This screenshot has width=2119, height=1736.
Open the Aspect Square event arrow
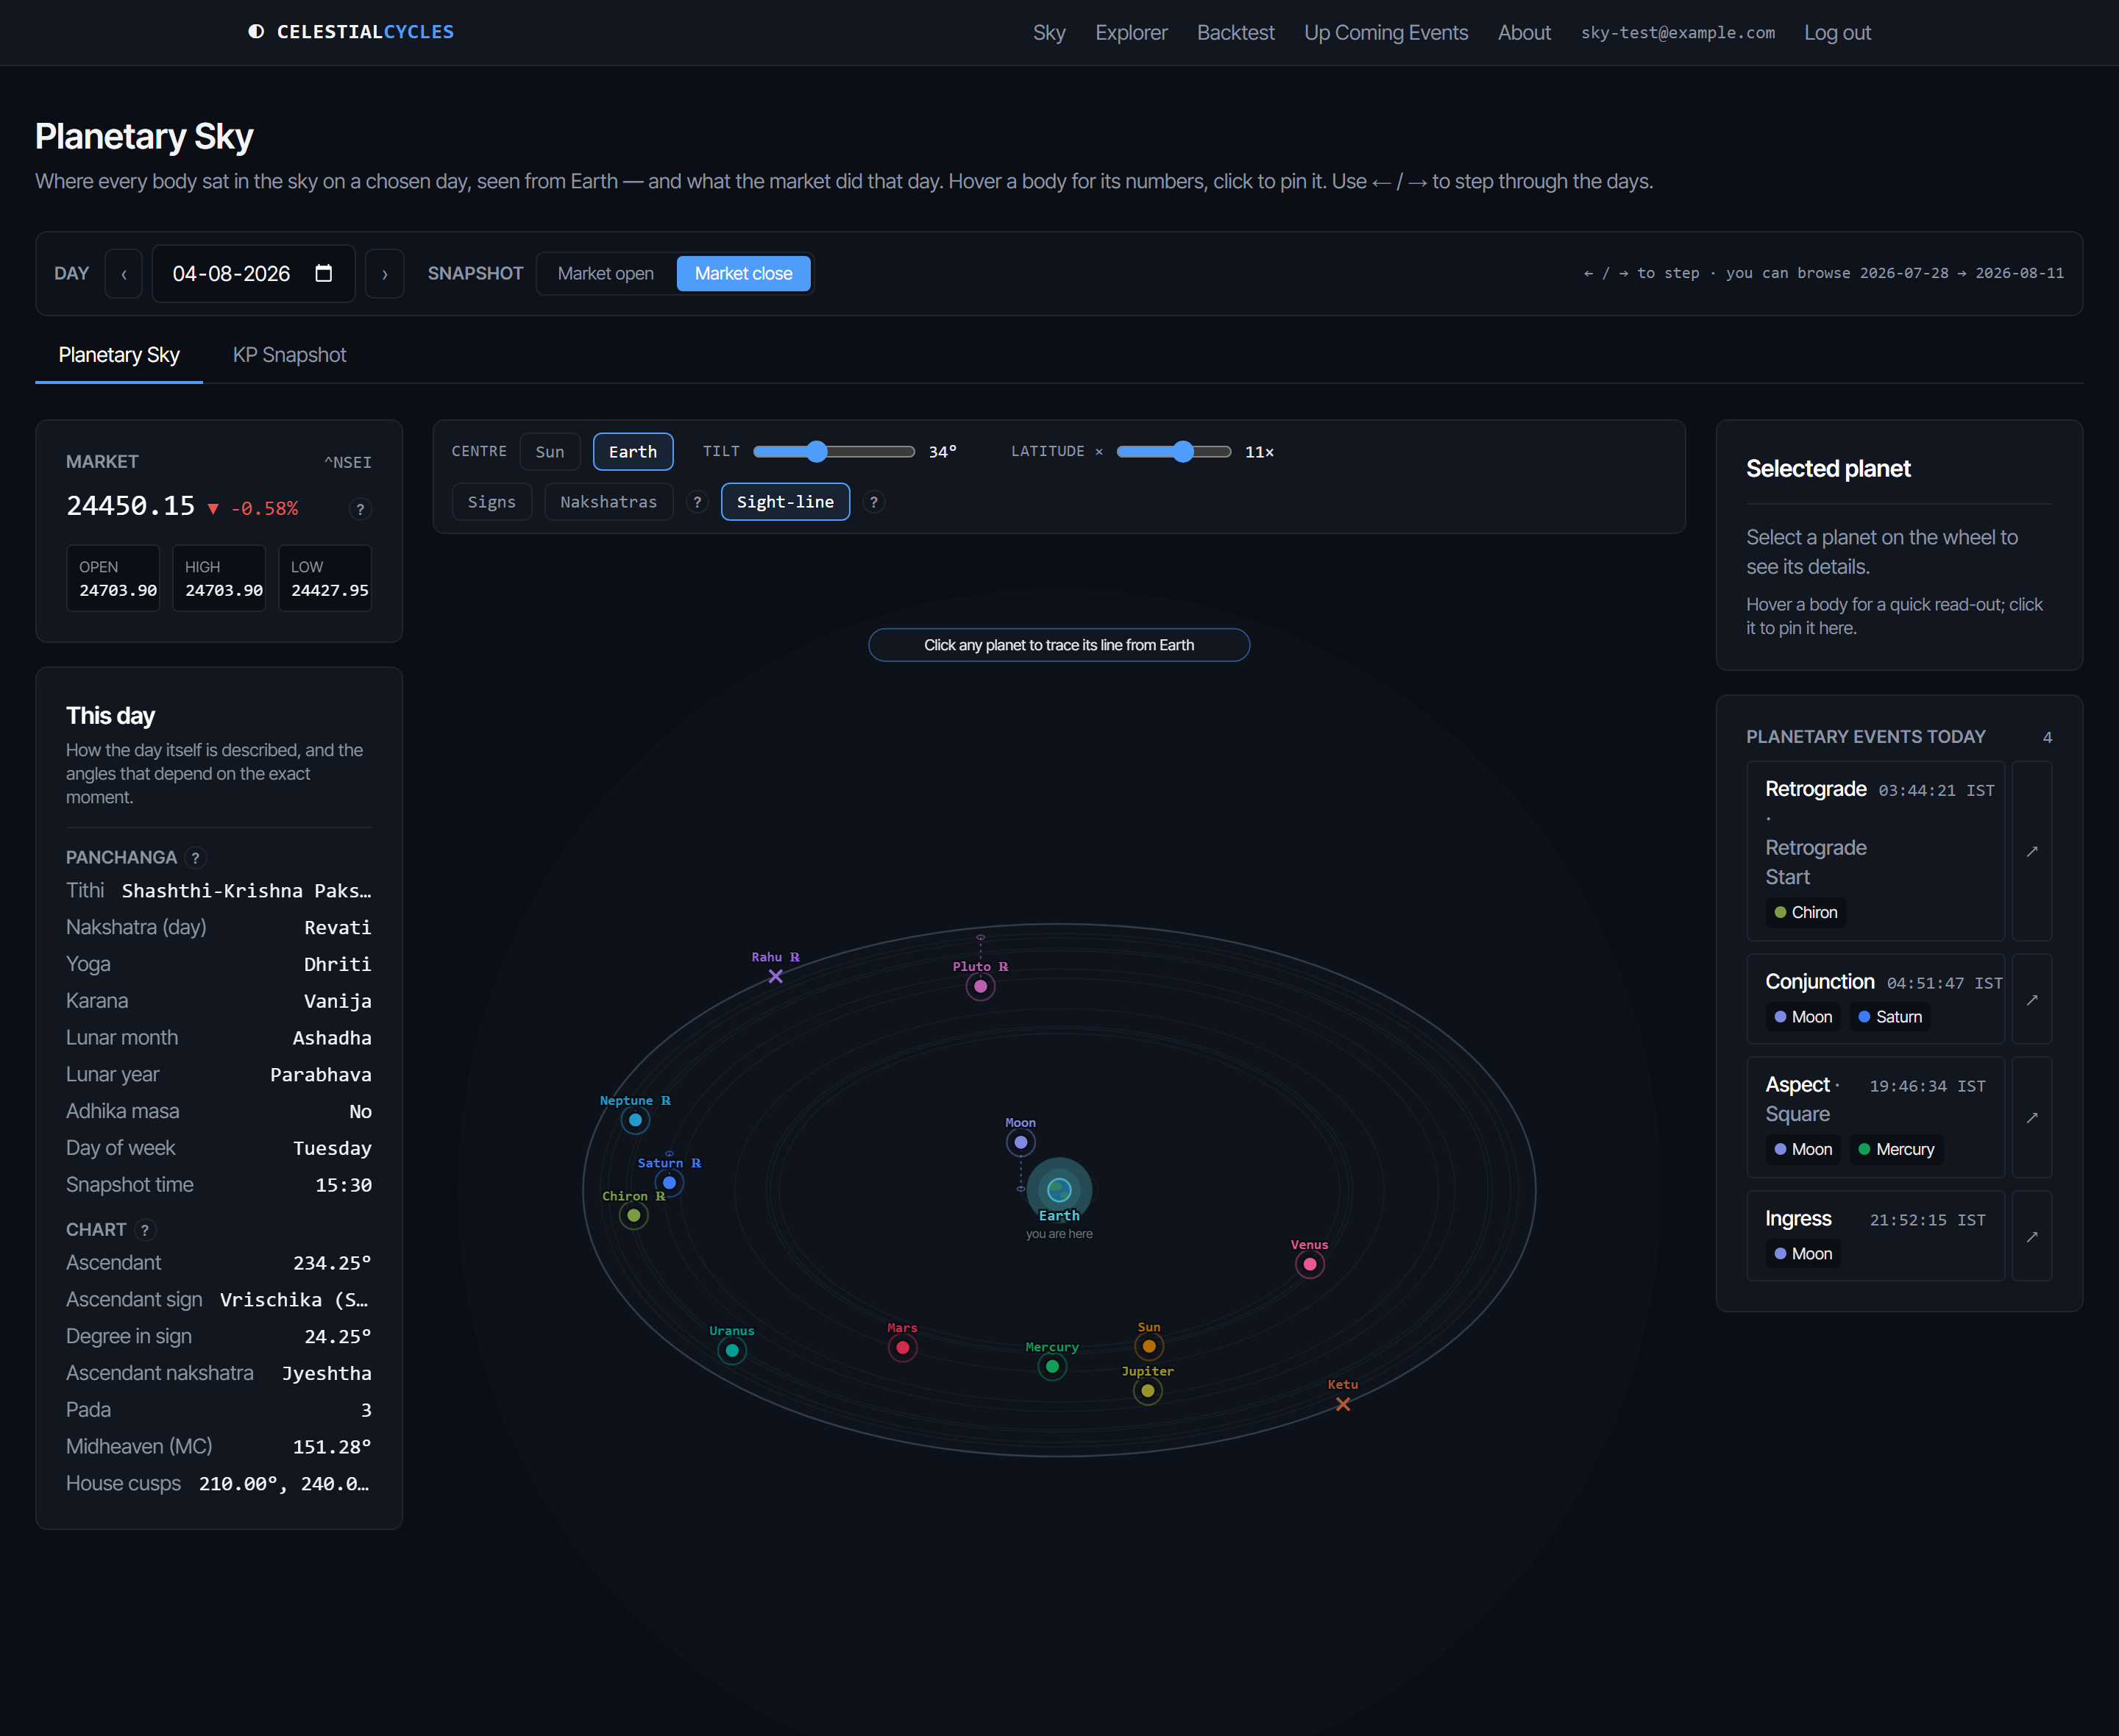point(2031,1117)
